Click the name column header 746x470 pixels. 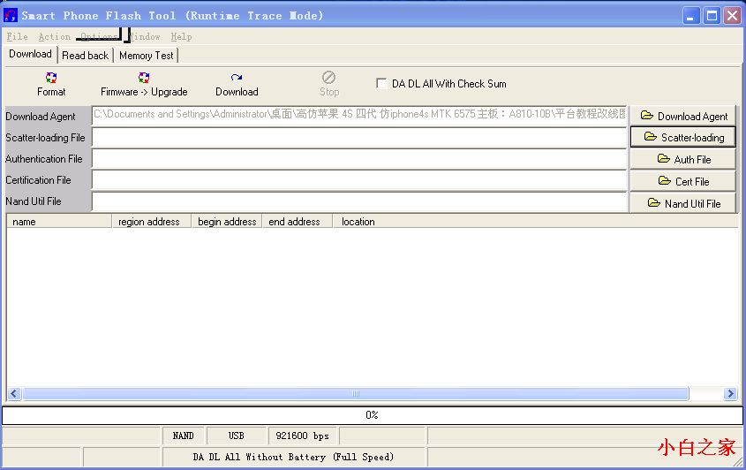click(x=59, y=222)
